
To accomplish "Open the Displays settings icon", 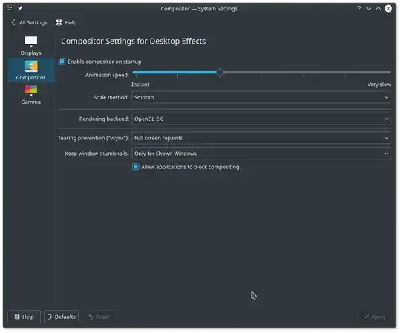I will coord(30,42).
